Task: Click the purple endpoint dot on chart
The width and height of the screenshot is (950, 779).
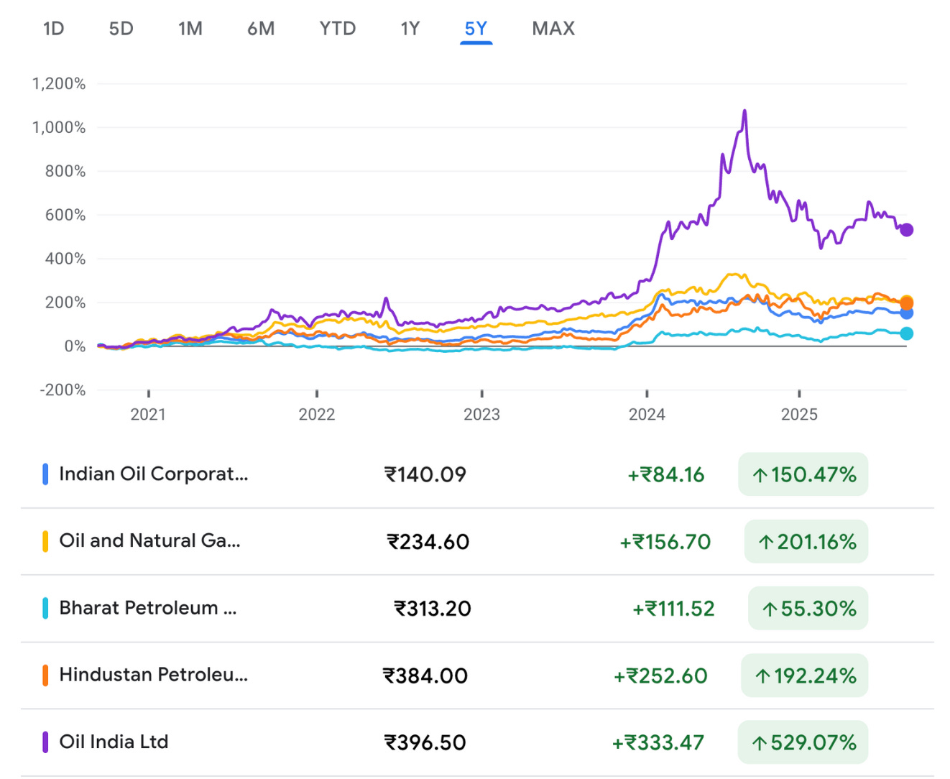Action: (907, 230)
